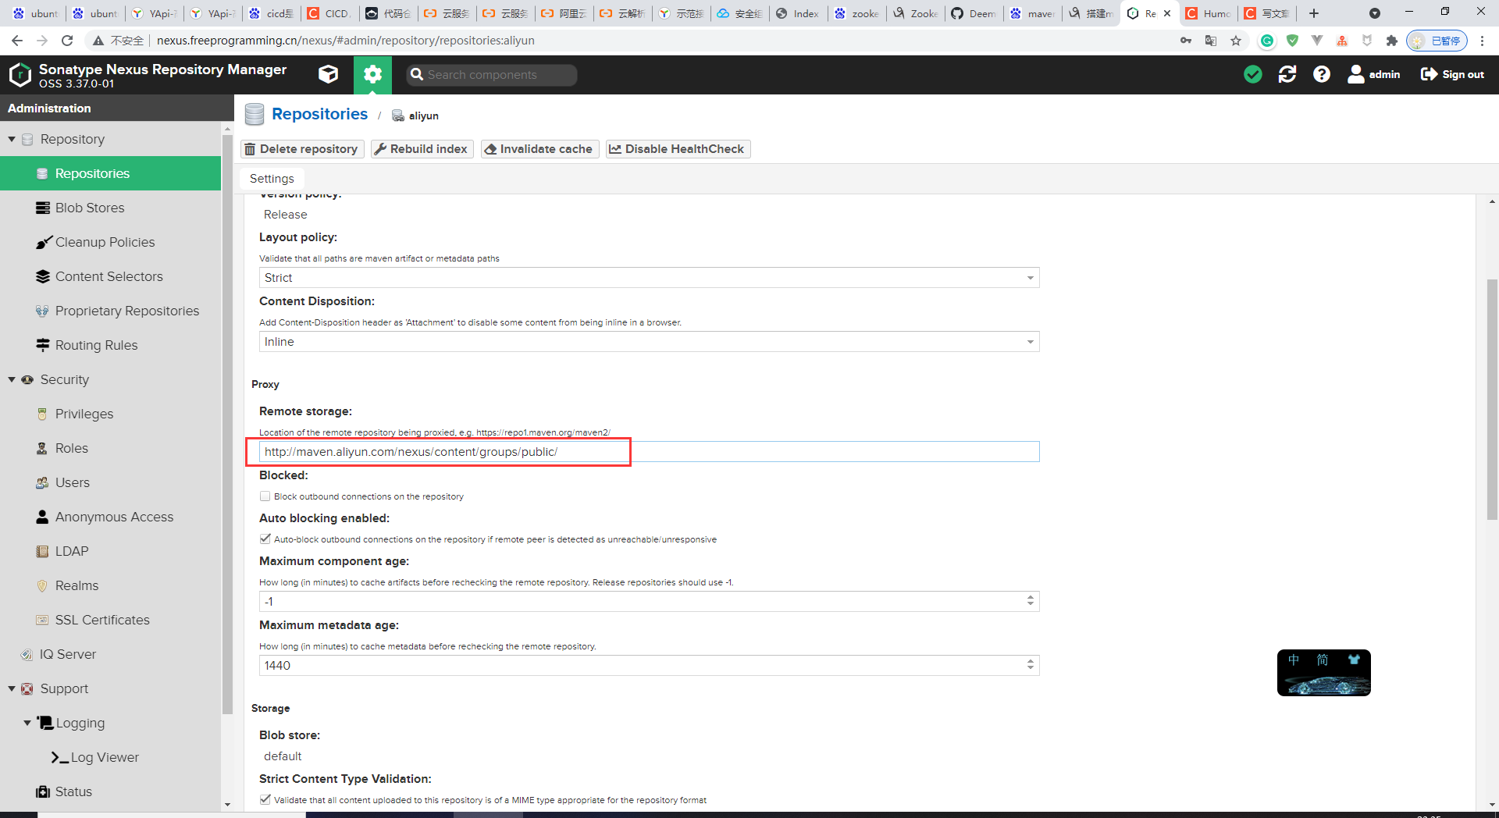This screenshot has height=818, width=1499.
Task: Rebuild index for aliyun repository
Action: point(422,149)
